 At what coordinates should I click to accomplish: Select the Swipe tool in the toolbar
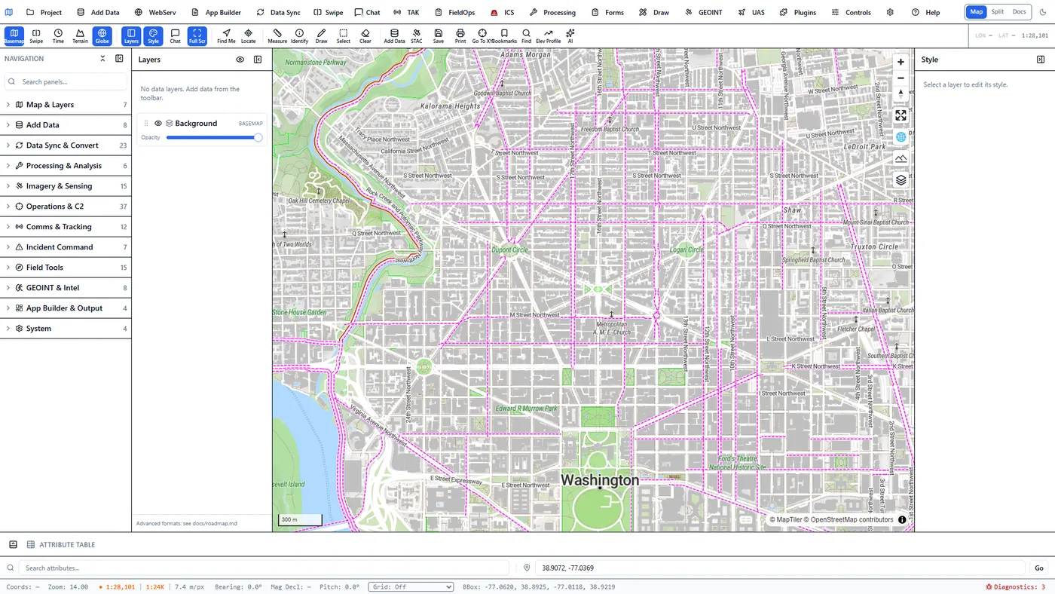pyautogui.click(x=36, y=35)
